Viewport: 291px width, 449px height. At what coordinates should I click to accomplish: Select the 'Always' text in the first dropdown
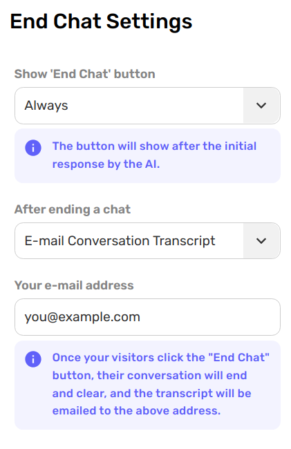coord(46,106)
